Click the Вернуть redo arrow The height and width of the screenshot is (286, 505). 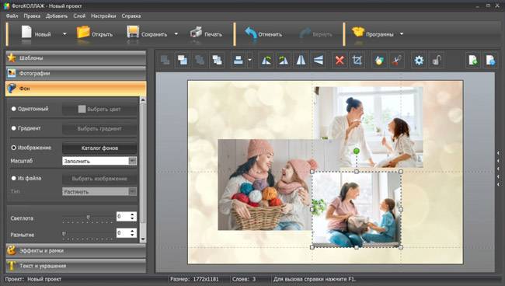click(315, 33)
